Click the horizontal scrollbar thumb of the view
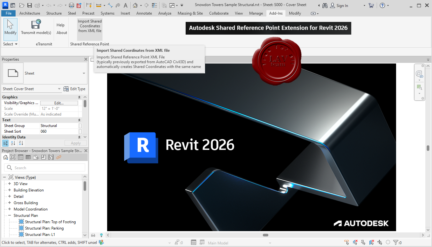 [265, 235]
